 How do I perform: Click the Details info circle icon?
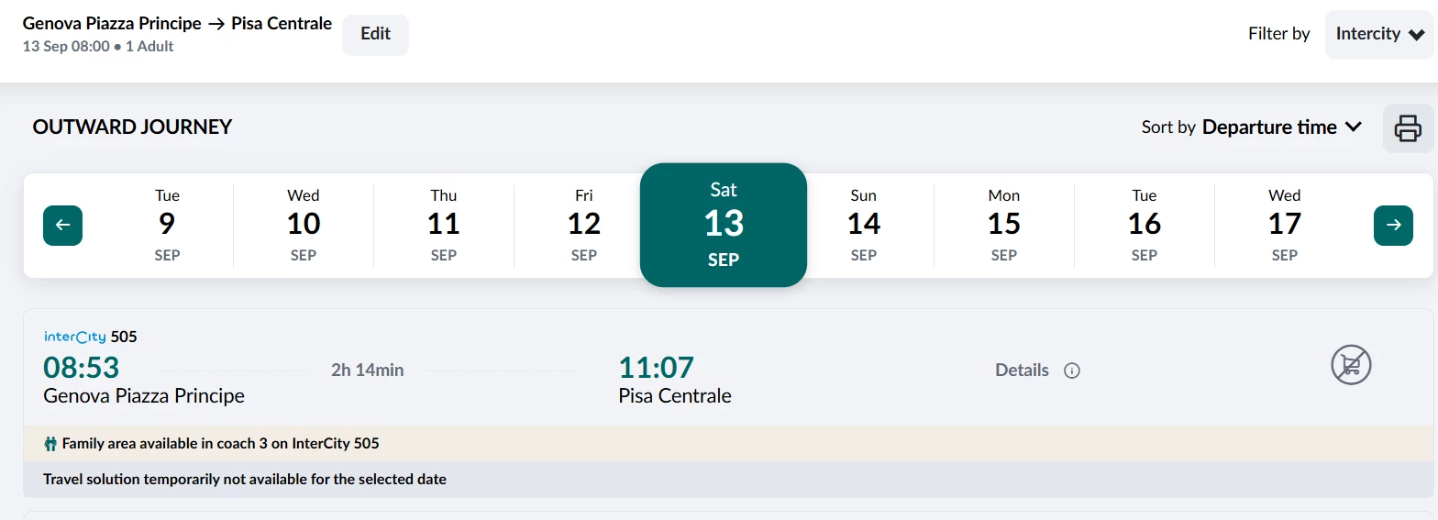[x=1071, y=371]
